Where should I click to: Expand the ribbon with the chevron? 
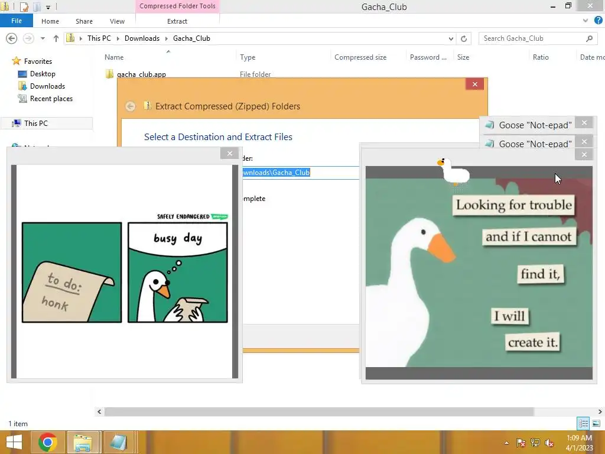point(586,21)
